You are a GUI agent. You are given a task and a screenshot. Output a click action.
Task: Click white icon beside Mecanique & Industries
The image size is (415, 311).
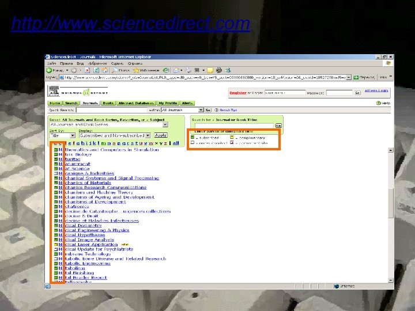(x=56, y=173)
